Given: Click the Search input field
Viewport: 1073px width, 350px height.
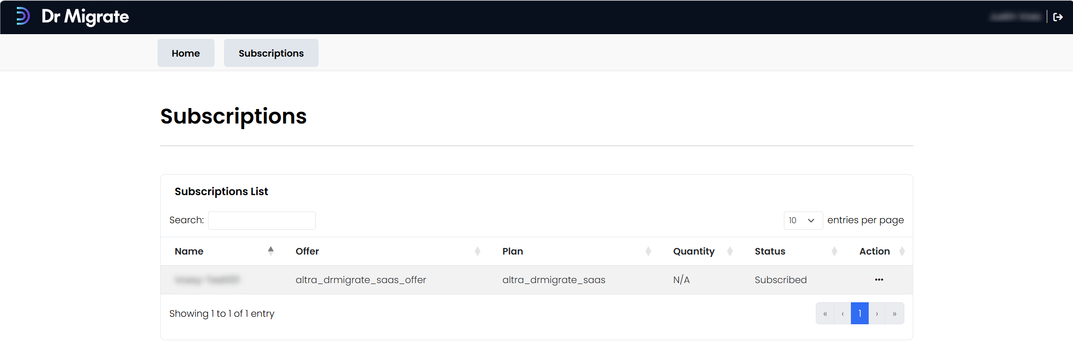Looking at the screenshot, I should (261, 220).
